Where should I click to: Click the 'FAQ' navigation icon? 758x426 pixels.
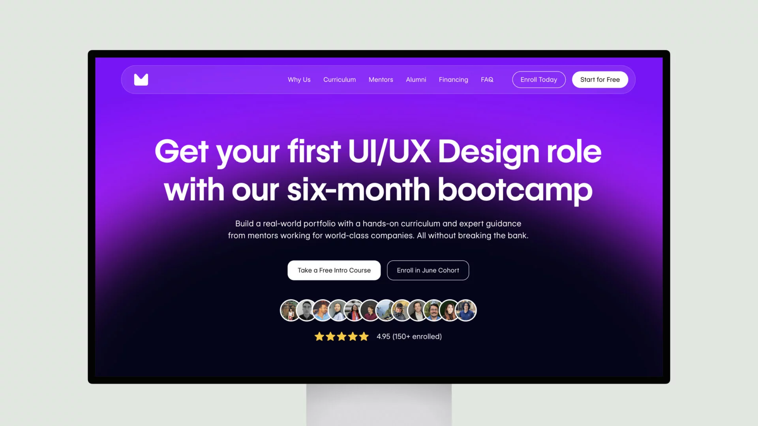click(x=487, y=80)
